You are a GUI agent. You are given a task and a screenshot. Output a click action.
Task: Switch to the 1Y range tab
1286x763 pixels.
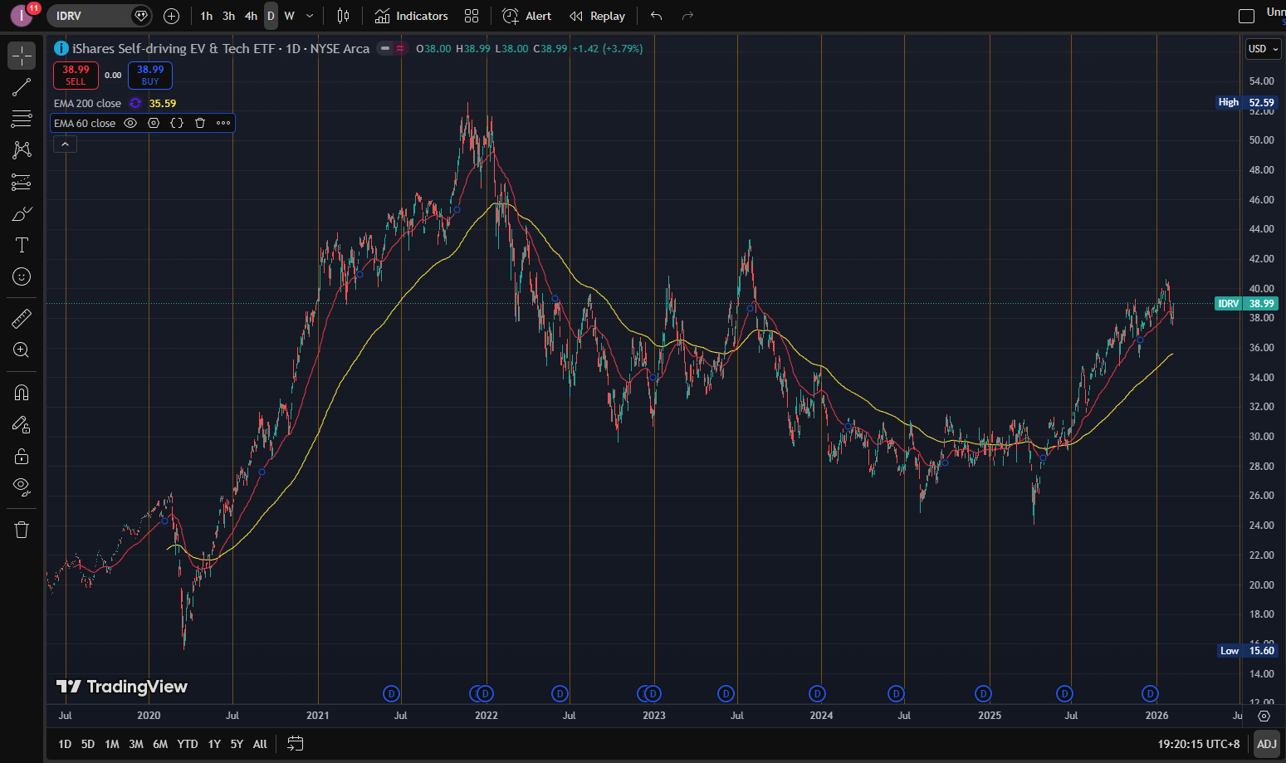point(213,744)
